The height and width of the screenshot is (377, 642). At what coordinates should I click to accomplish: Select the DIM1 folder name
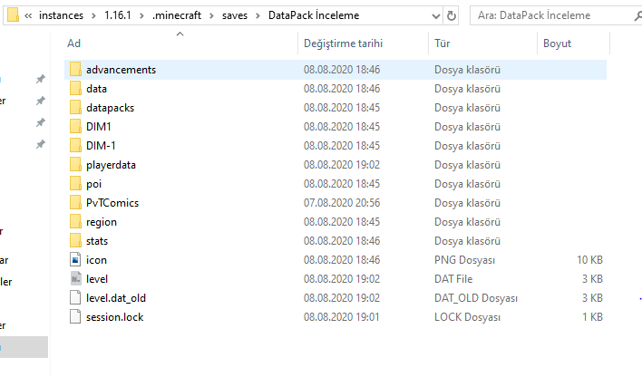[98, 127]
